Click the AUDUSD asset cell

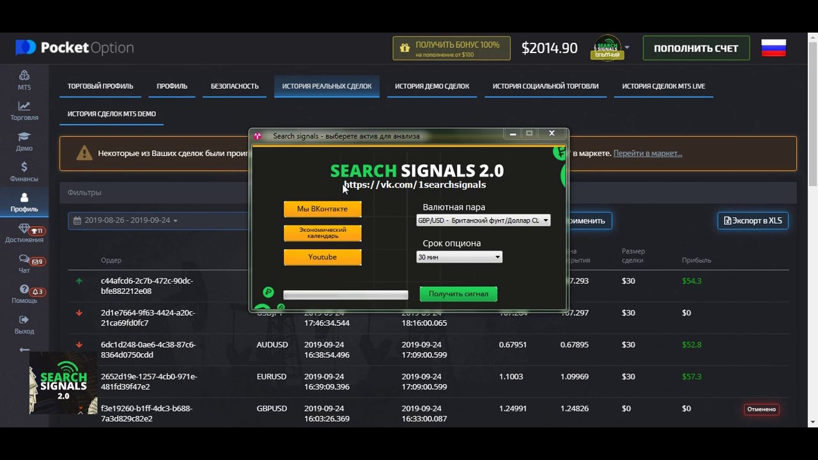(272, 345)
